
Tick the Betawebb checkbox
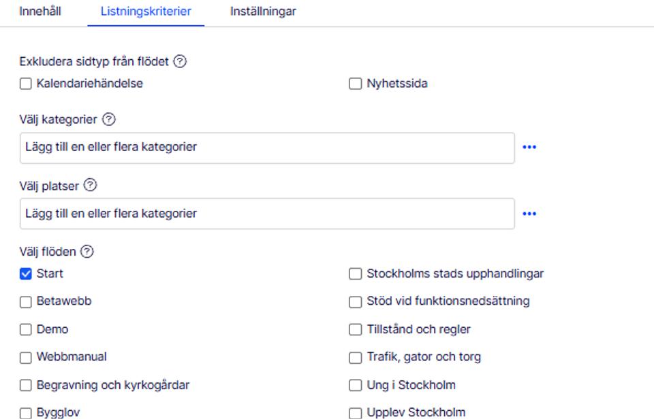26,302
